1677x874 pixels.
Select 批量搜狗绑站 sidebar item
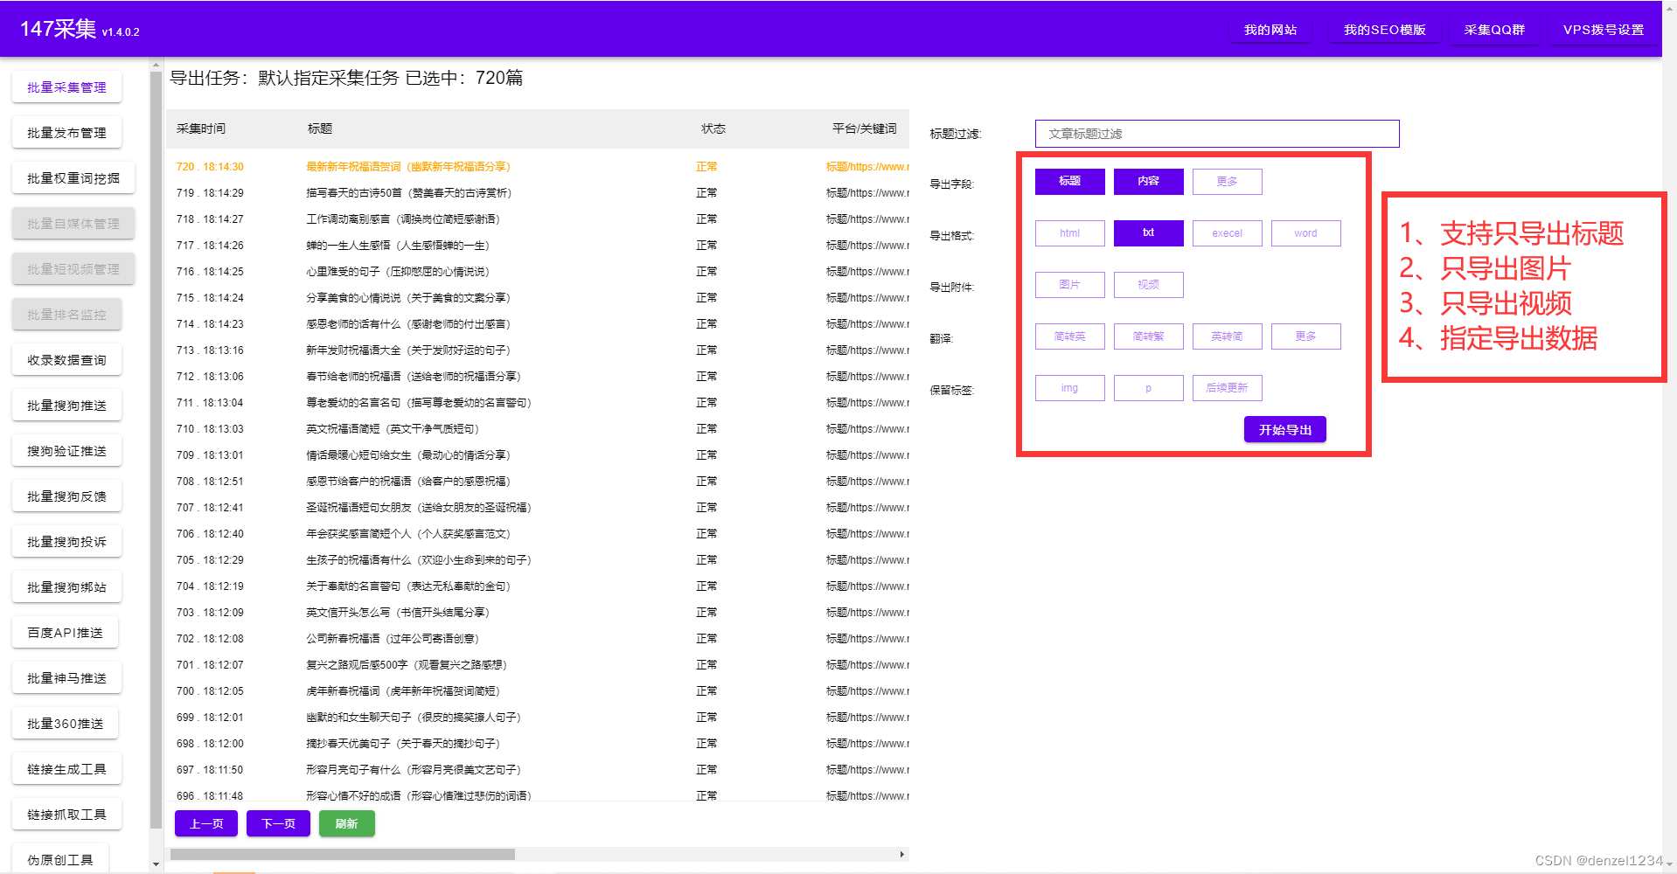(66, 587)
